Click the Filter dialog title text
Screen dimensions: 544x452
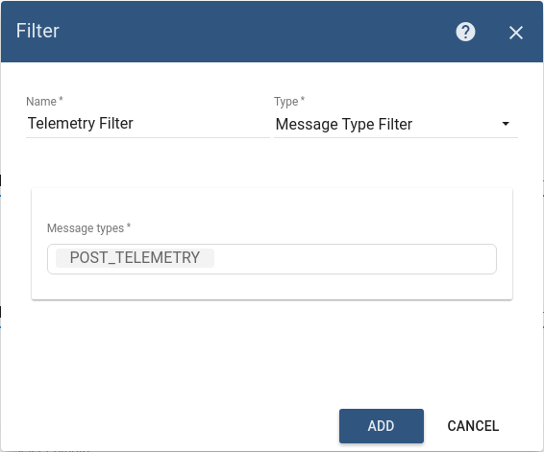37,31
